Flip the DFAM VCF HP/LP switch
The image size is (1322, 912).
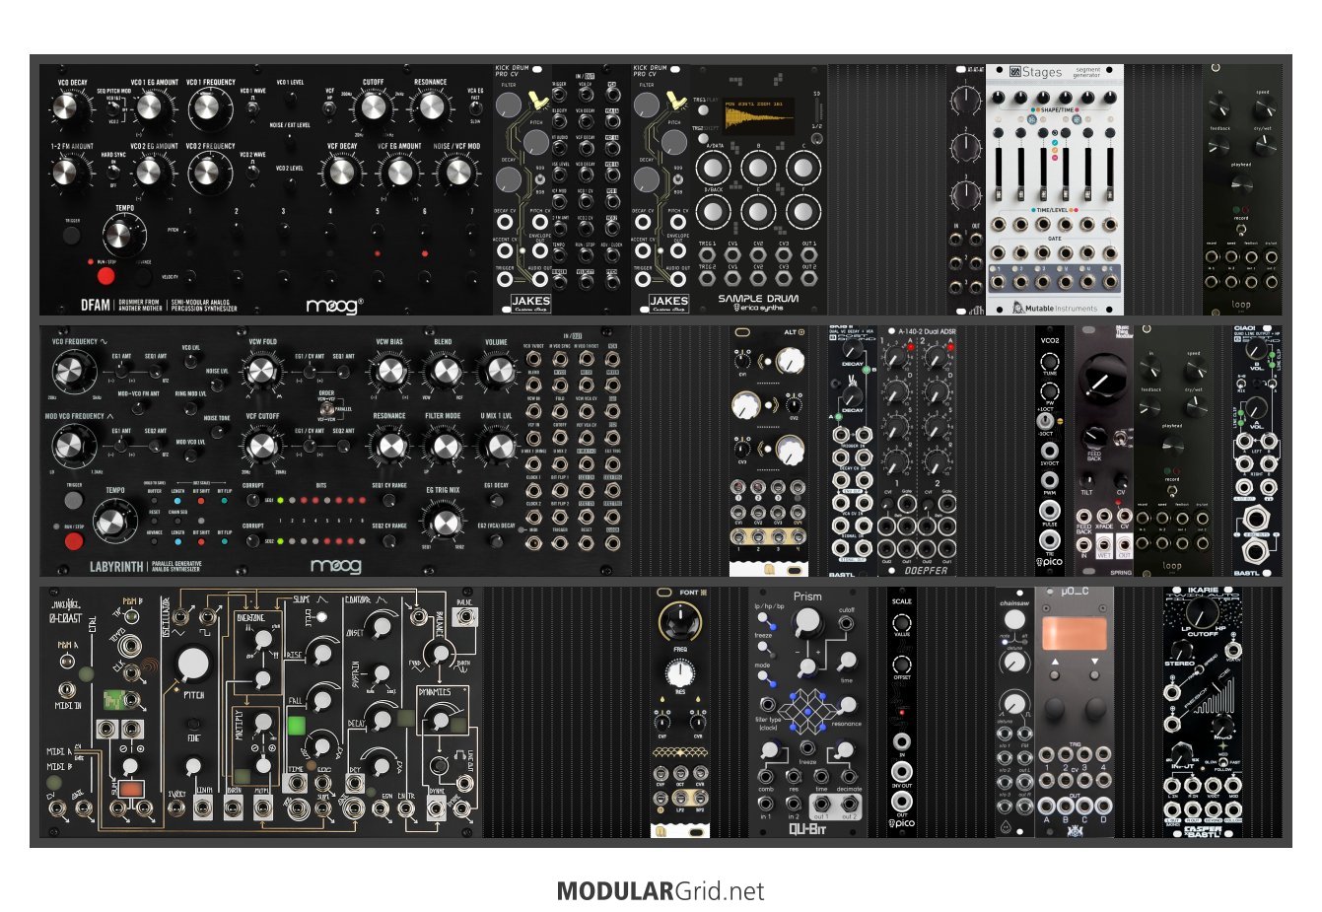[x=330, y=106]
